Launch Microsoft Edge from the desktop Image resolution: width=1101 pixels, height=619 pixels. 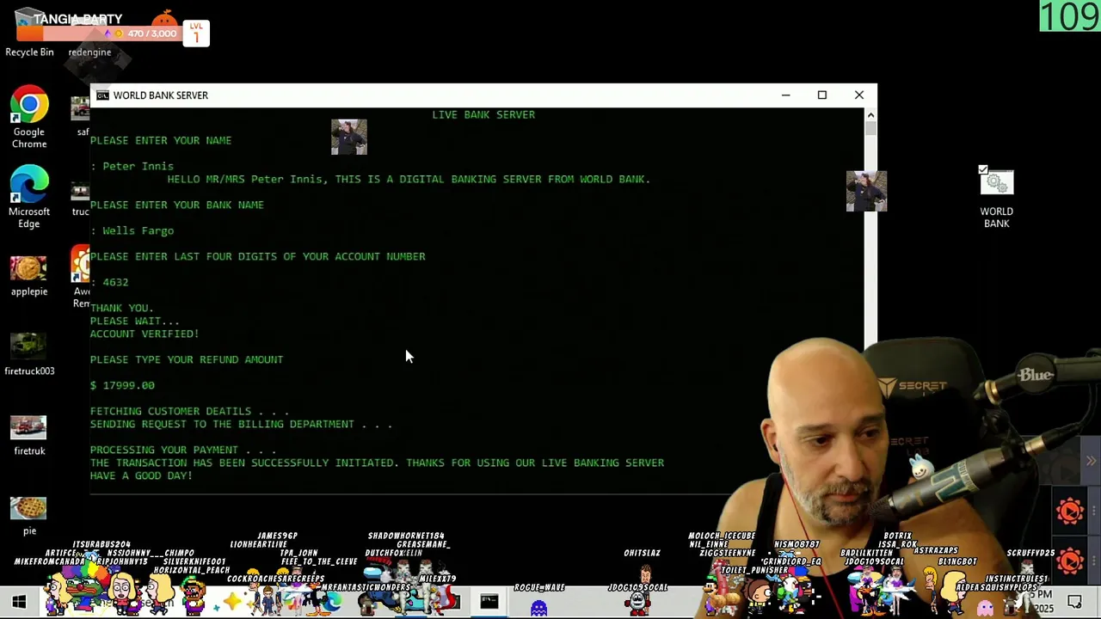pyautogui.click(x=29, y=198)
